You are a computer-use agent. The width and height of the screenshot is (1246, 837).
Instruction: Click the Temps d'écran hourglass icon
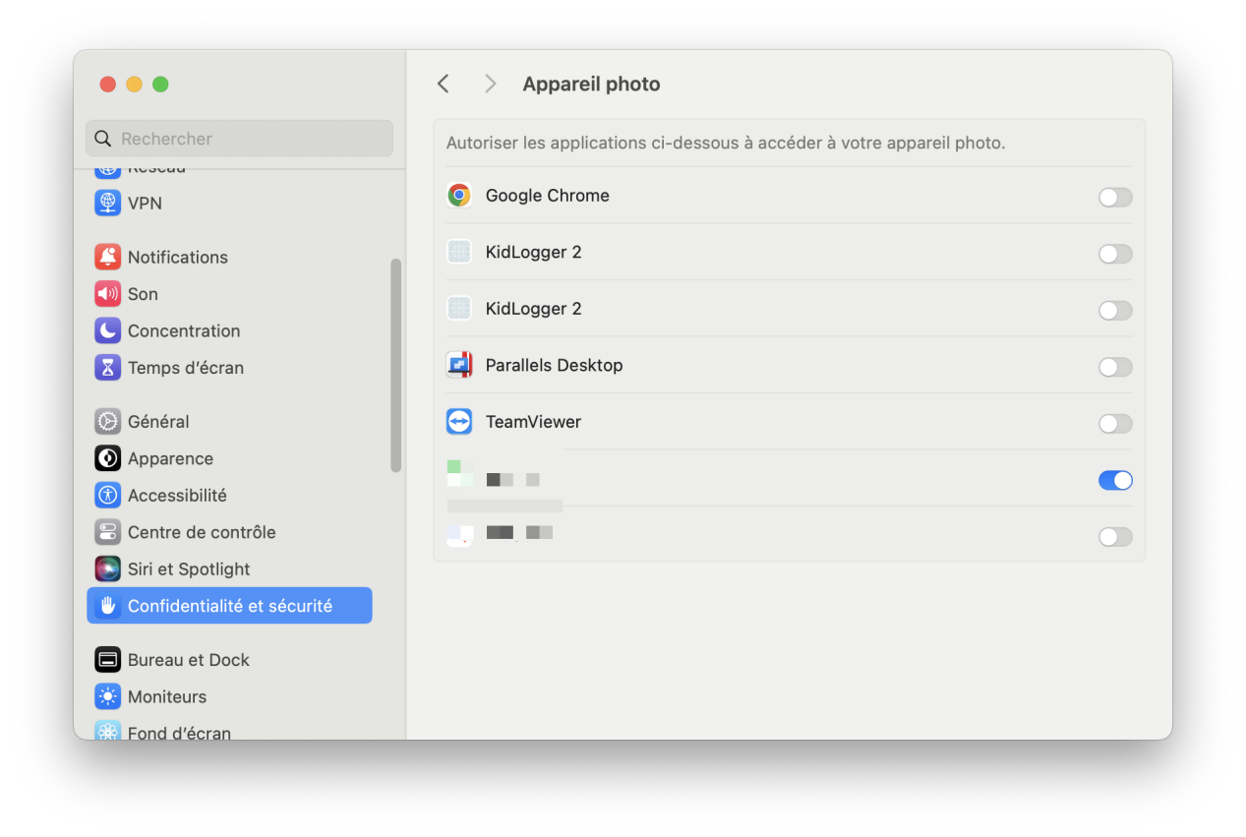pos(107,368)
